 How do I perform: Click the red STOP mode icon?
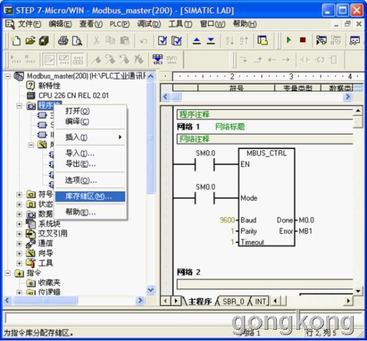pyautogui.click(x=303, y=40)
